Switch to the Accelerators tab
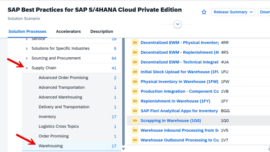This screenshot has height=152, width=270. 68,31
